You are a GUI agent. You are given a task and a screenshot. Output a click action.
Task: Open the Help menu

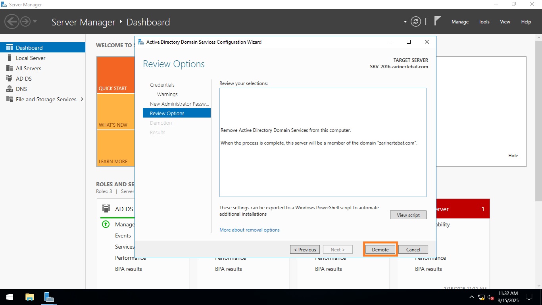[526, 22]
